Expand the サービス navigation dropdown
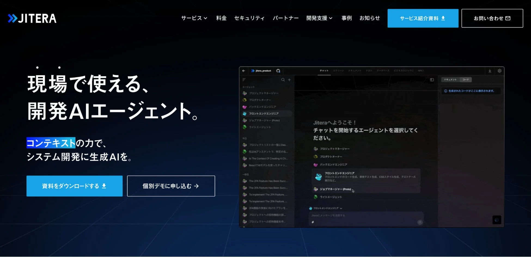Screen dimensions: 531x257 [194, 18]
